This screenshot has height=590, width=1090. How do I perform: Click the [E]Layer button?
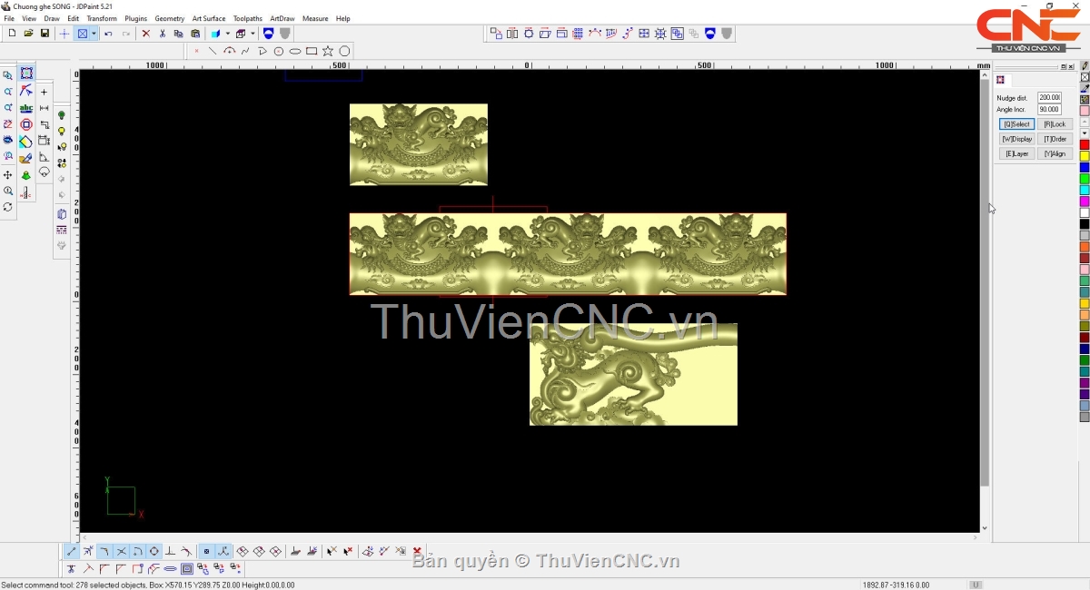pyautogui.click(x=1016, y=154)
